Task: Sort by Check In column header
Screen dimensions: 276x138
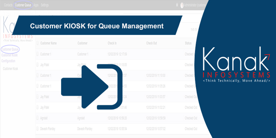Action: point(112,43)
